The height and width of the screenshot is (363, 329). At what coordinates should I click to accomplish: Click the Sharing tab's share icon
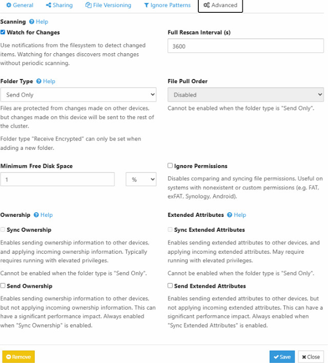coord(48,5)
